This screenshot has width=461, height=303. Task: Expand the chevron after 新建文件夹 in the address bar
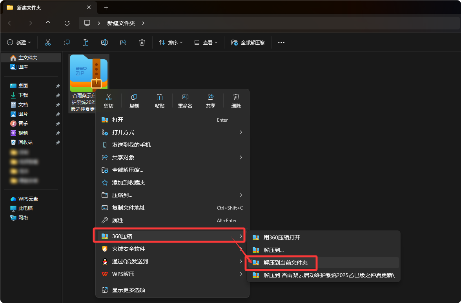click(143, 23)
